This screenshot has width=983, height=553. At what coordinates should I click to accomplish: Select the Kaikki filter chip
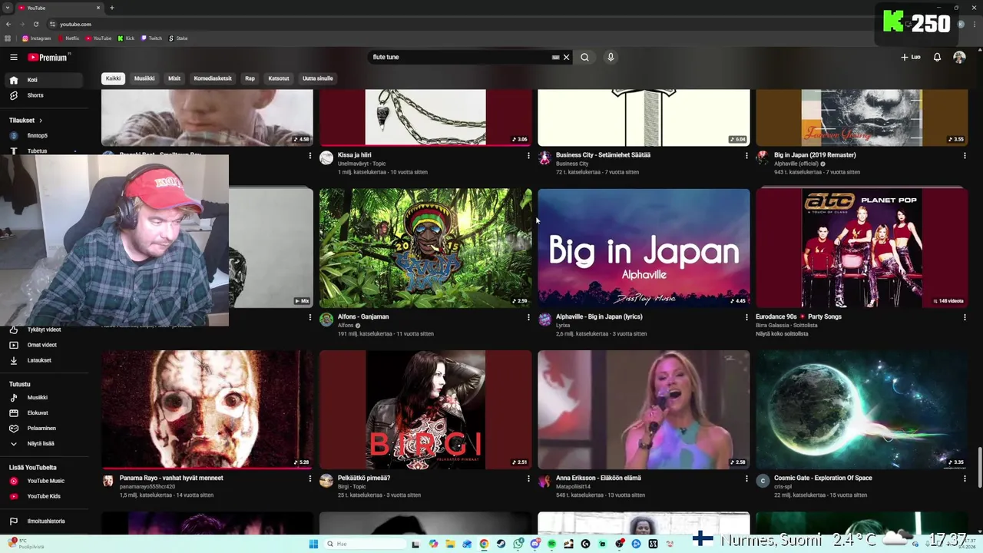click(113, 78)
